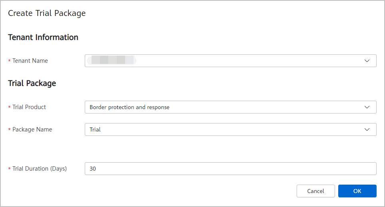Click the Trial Package section heading
Viewport: 385px width, 207px height.
pos(32,84)
